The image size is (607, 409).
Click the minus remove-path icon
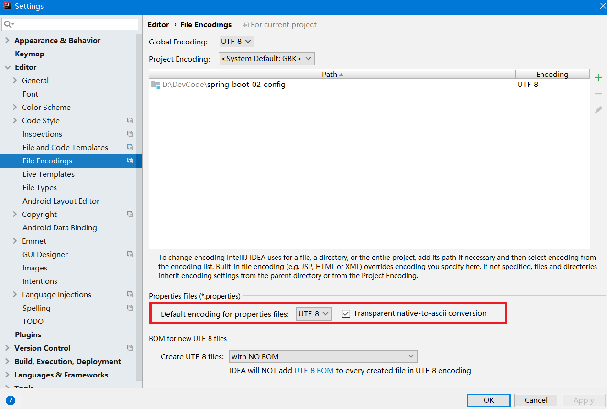(598, 94)
